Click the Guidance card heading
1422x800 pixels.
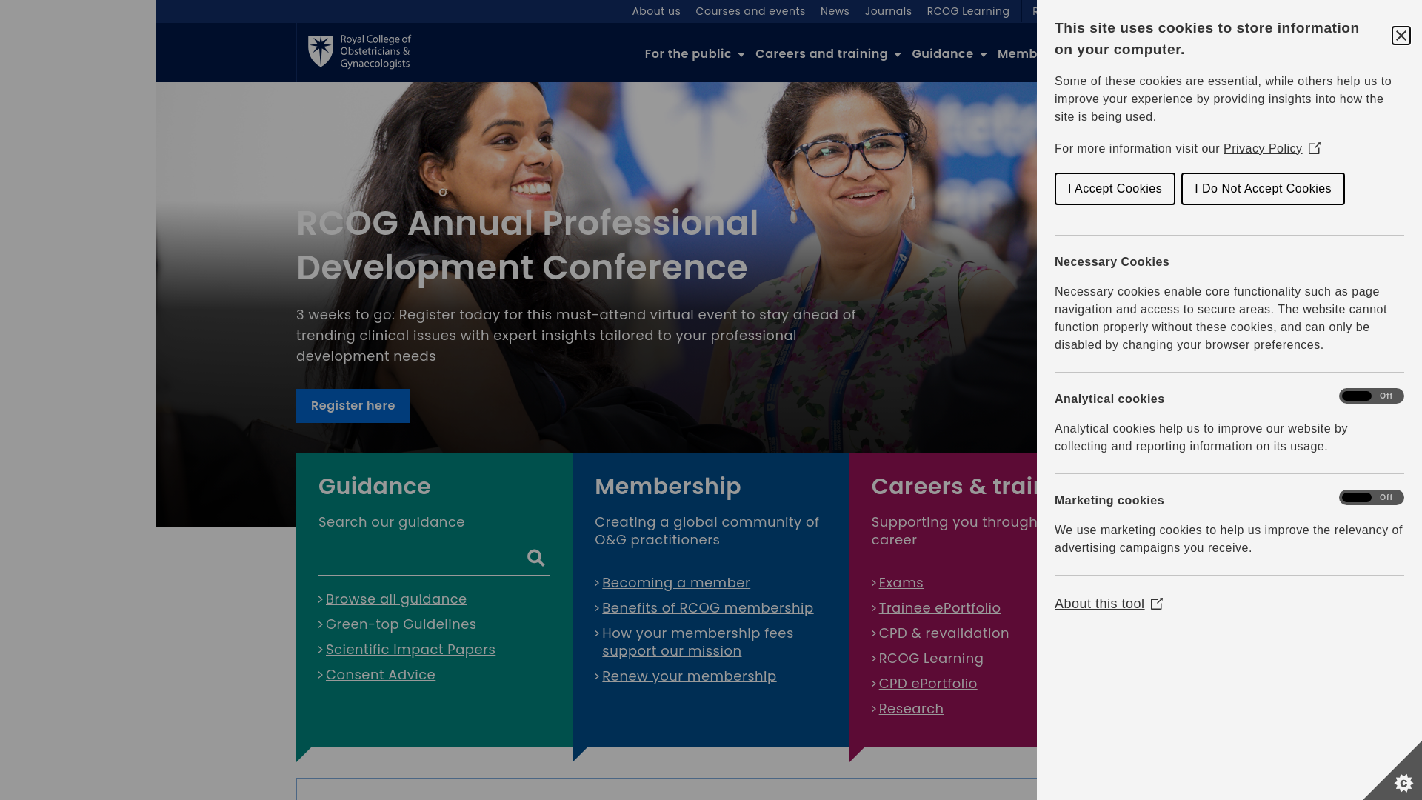[x=375, y=487]
